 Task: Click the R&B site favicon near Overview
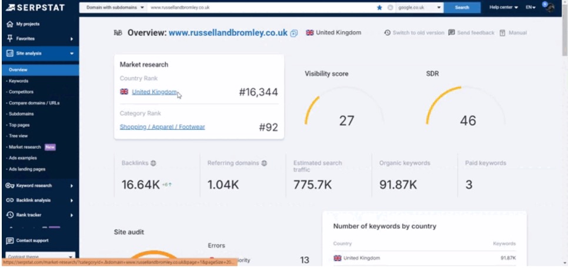click(118, 33)
